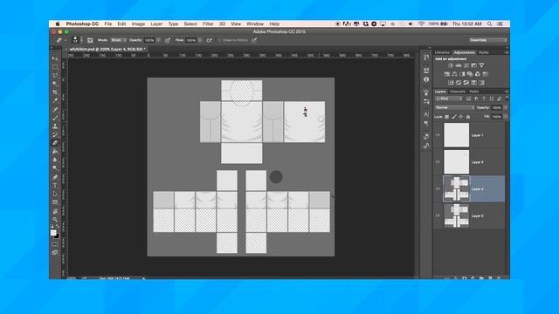The width and height of the screenshot is (559, 314).
Task: Select the Brush tool
Action: (x=55, y=118)
